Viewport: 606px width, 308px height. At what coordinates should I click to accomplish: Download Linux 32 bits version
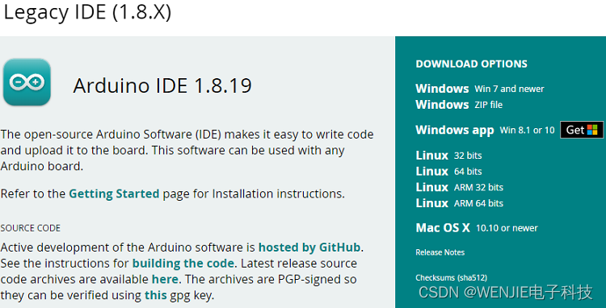click(x=448, y=156)
